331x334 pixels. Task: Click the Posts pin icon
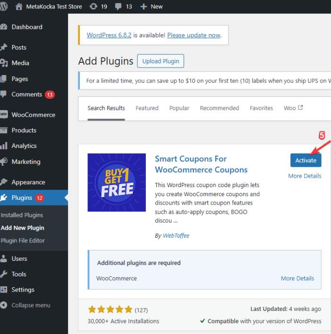coord(4,47)
